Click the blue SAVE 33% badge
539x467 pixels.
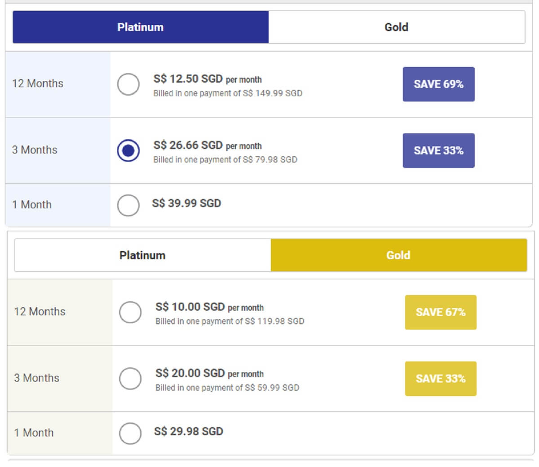point(438,150)
